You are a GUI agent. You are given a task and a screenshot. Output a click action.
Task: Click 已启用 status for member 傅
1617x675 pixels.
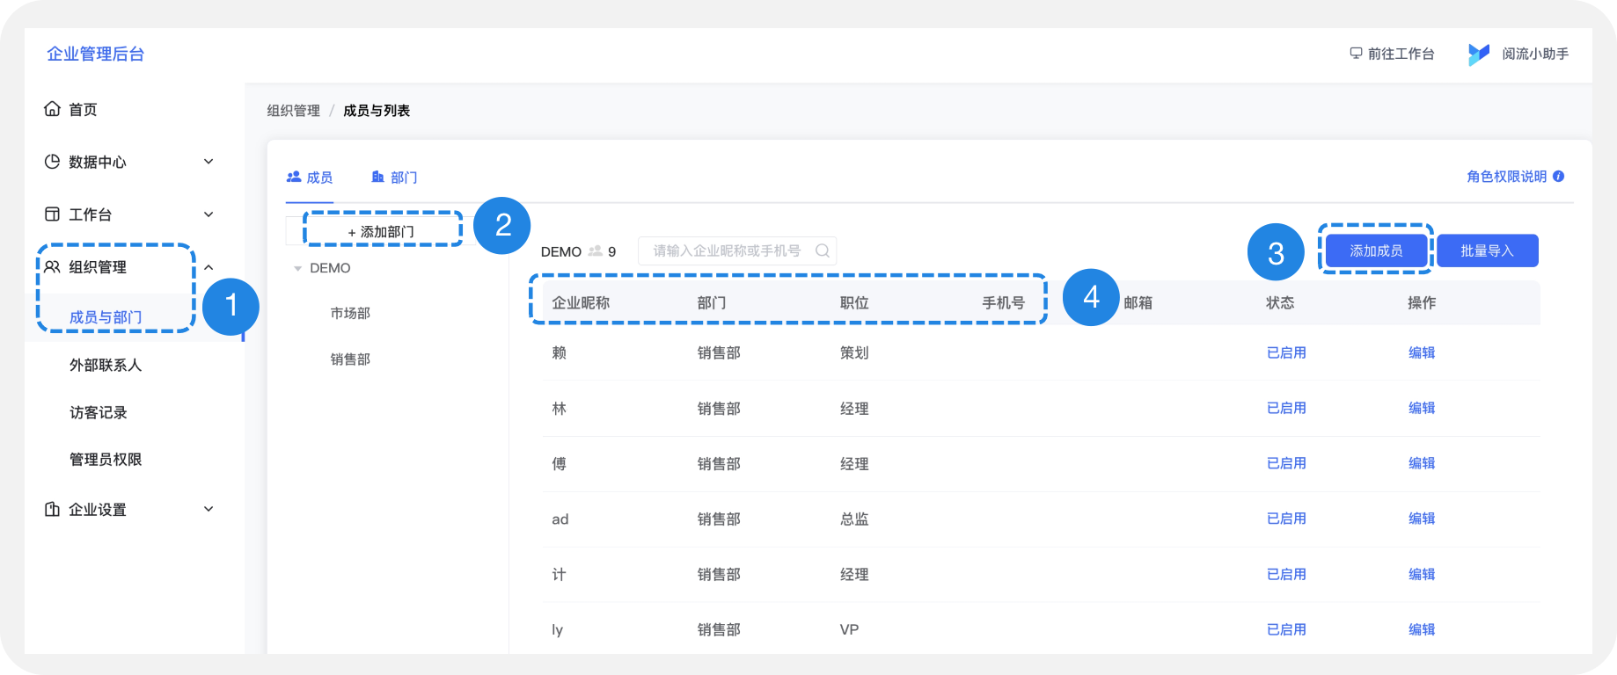coord(1286,463)
